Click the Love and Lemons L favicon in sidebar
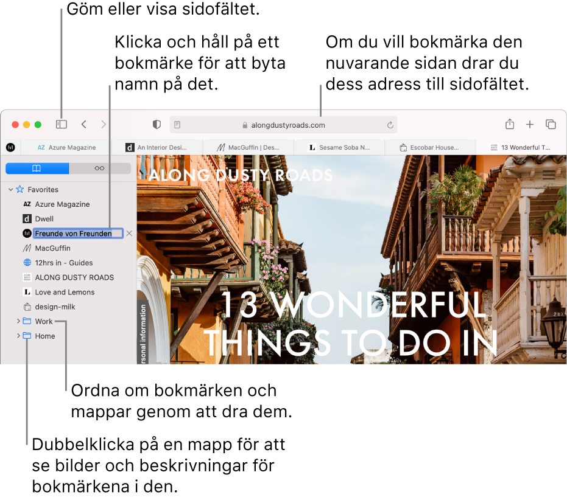The image size is (567, 500). 27,292
